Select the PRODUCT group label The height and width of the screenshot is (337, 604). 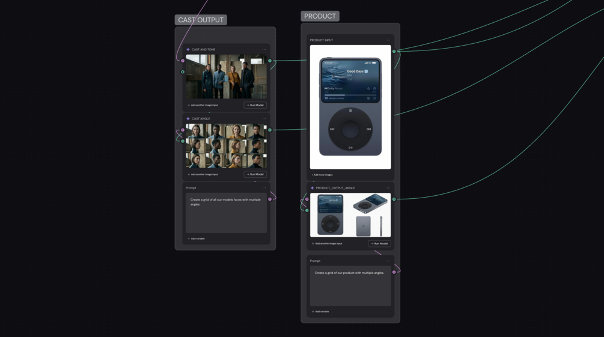[320, 16]
